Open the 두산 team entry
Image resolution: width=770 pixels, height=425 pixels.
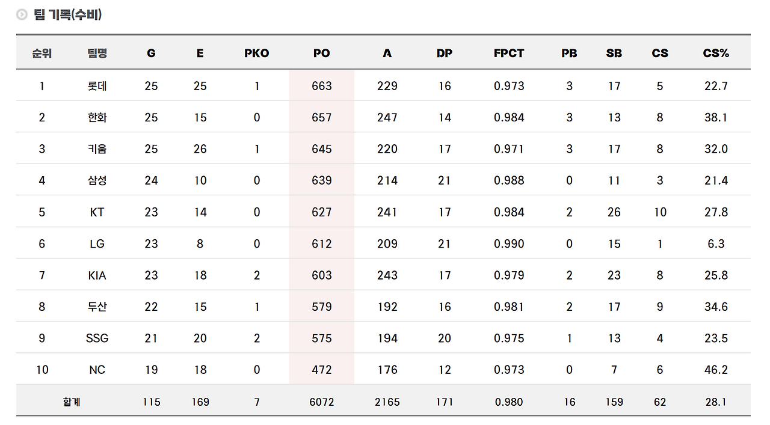pos(97,307)
